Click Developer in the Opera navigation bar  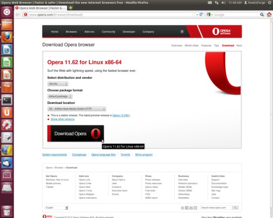tap(129, 32)
